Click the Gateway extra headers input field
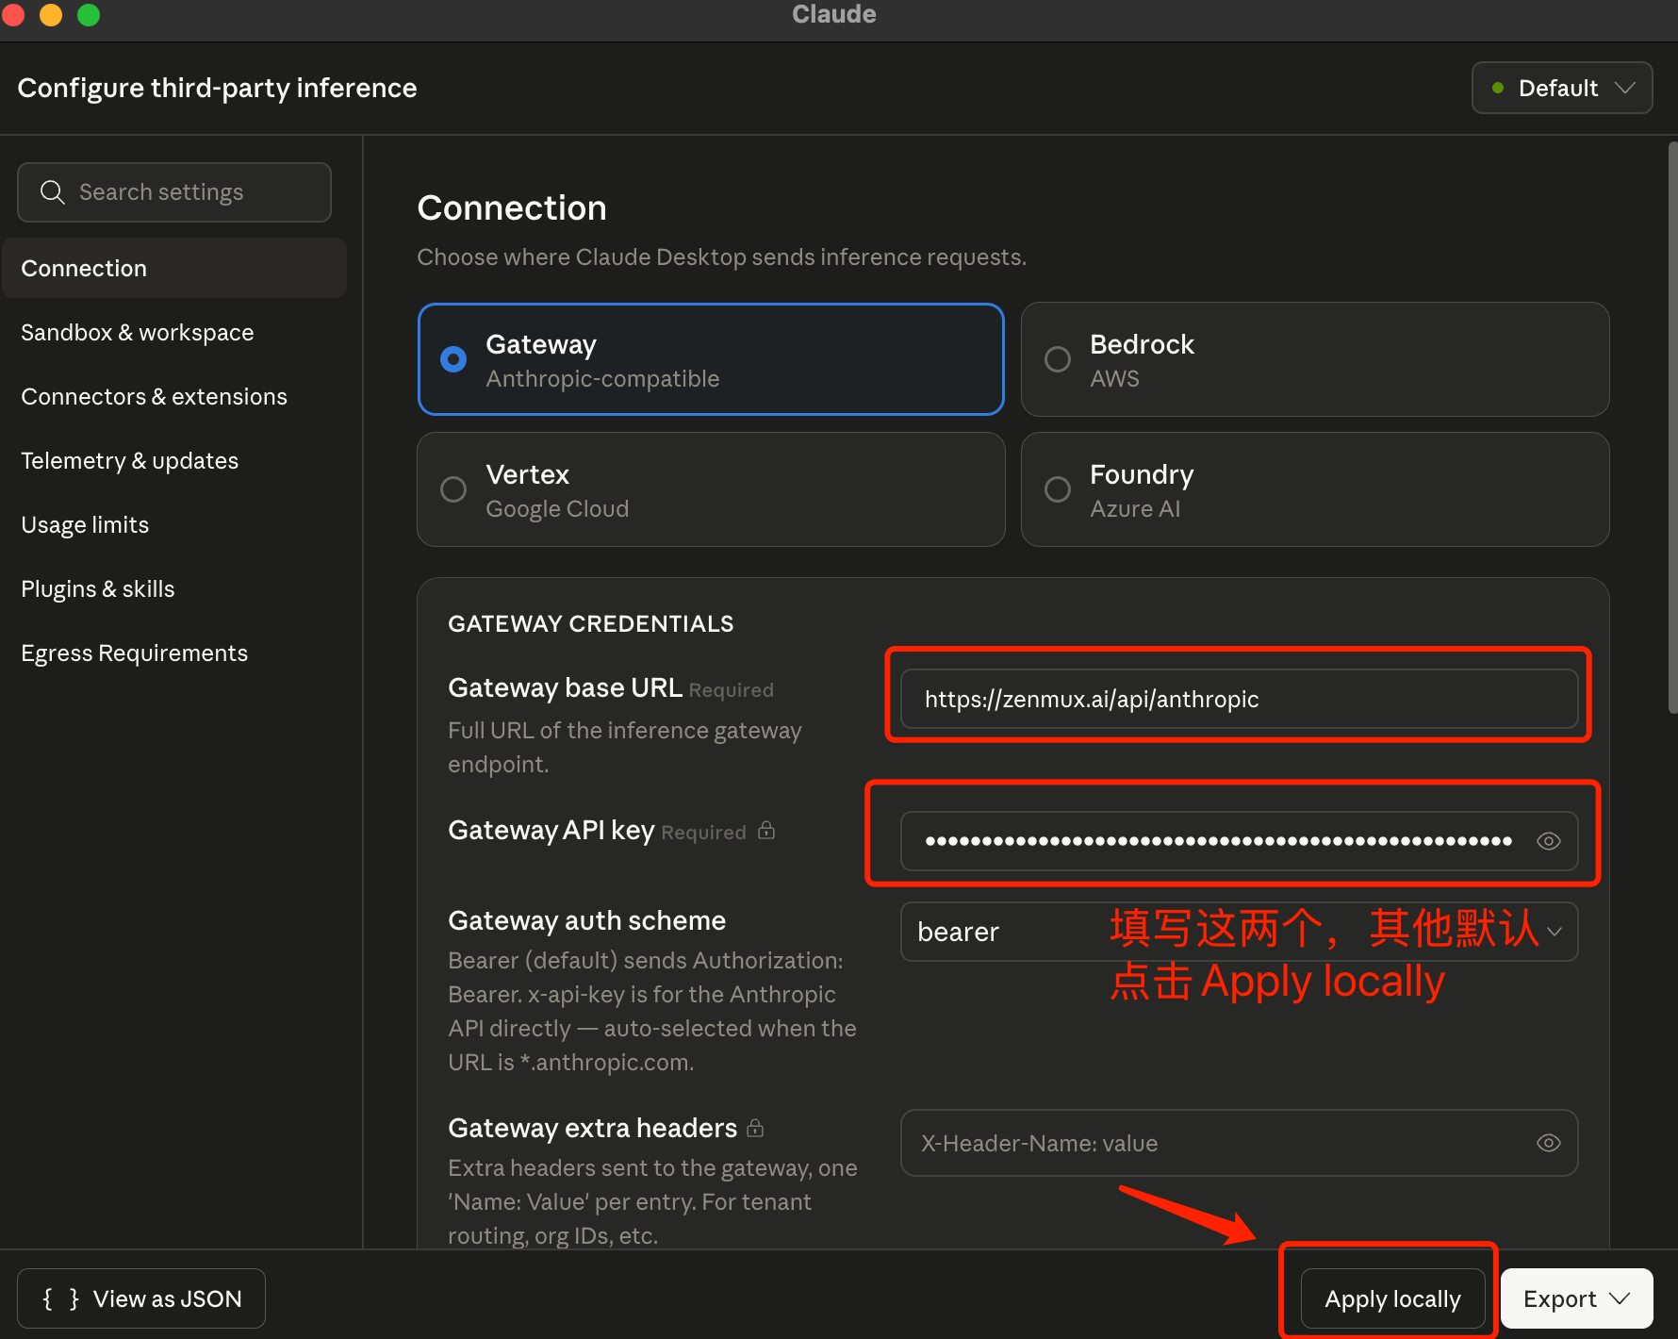 tap(1239, 1143)
